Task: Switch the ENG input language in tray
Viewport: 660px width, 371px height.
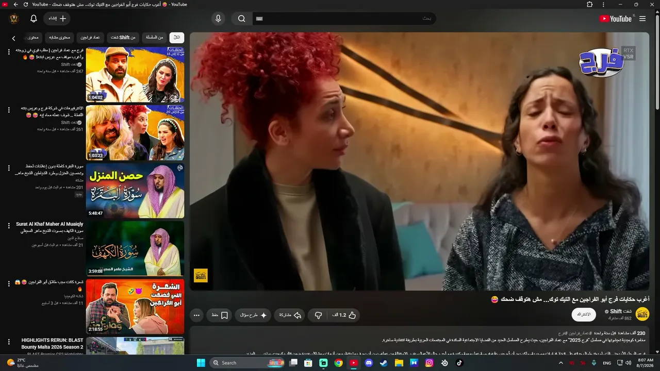Action: (607, 363)
